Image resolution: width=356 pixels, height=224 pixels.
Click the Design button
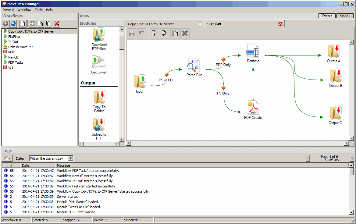pos(327,16)
